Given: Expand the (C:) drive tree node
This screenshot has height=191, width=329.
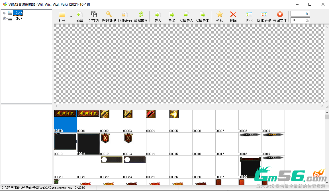Looking at the screenshot, I should pyautogui.click(x=5, y=13).
